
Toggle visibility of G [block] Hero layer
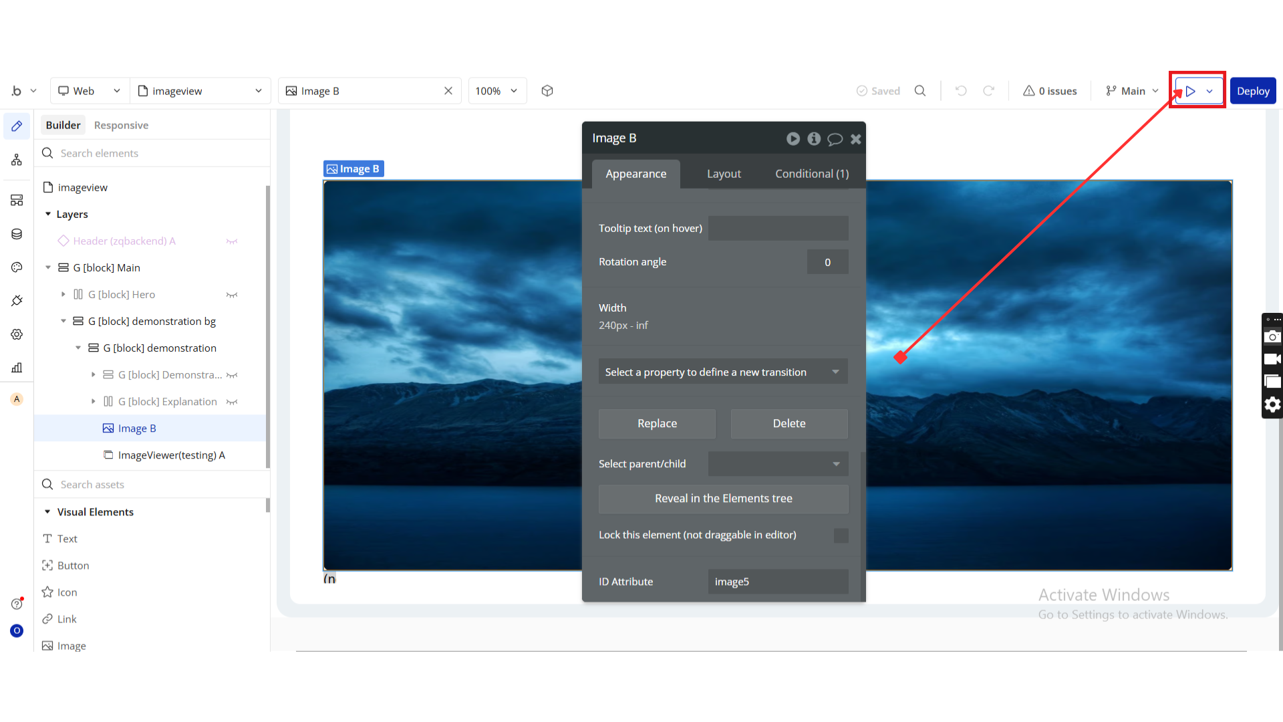pos(232,295)
